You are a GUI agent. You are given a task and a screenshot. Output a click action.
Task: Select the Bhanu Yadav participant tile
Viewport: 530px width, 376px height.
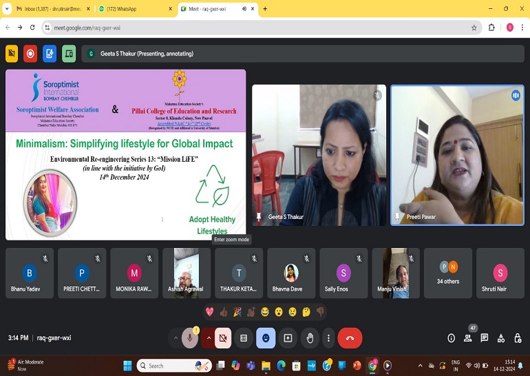(x=30, y=273)
